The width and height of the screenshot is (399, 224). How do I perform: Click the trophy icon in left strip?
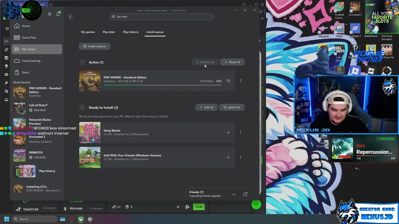[x=6, y=66]
